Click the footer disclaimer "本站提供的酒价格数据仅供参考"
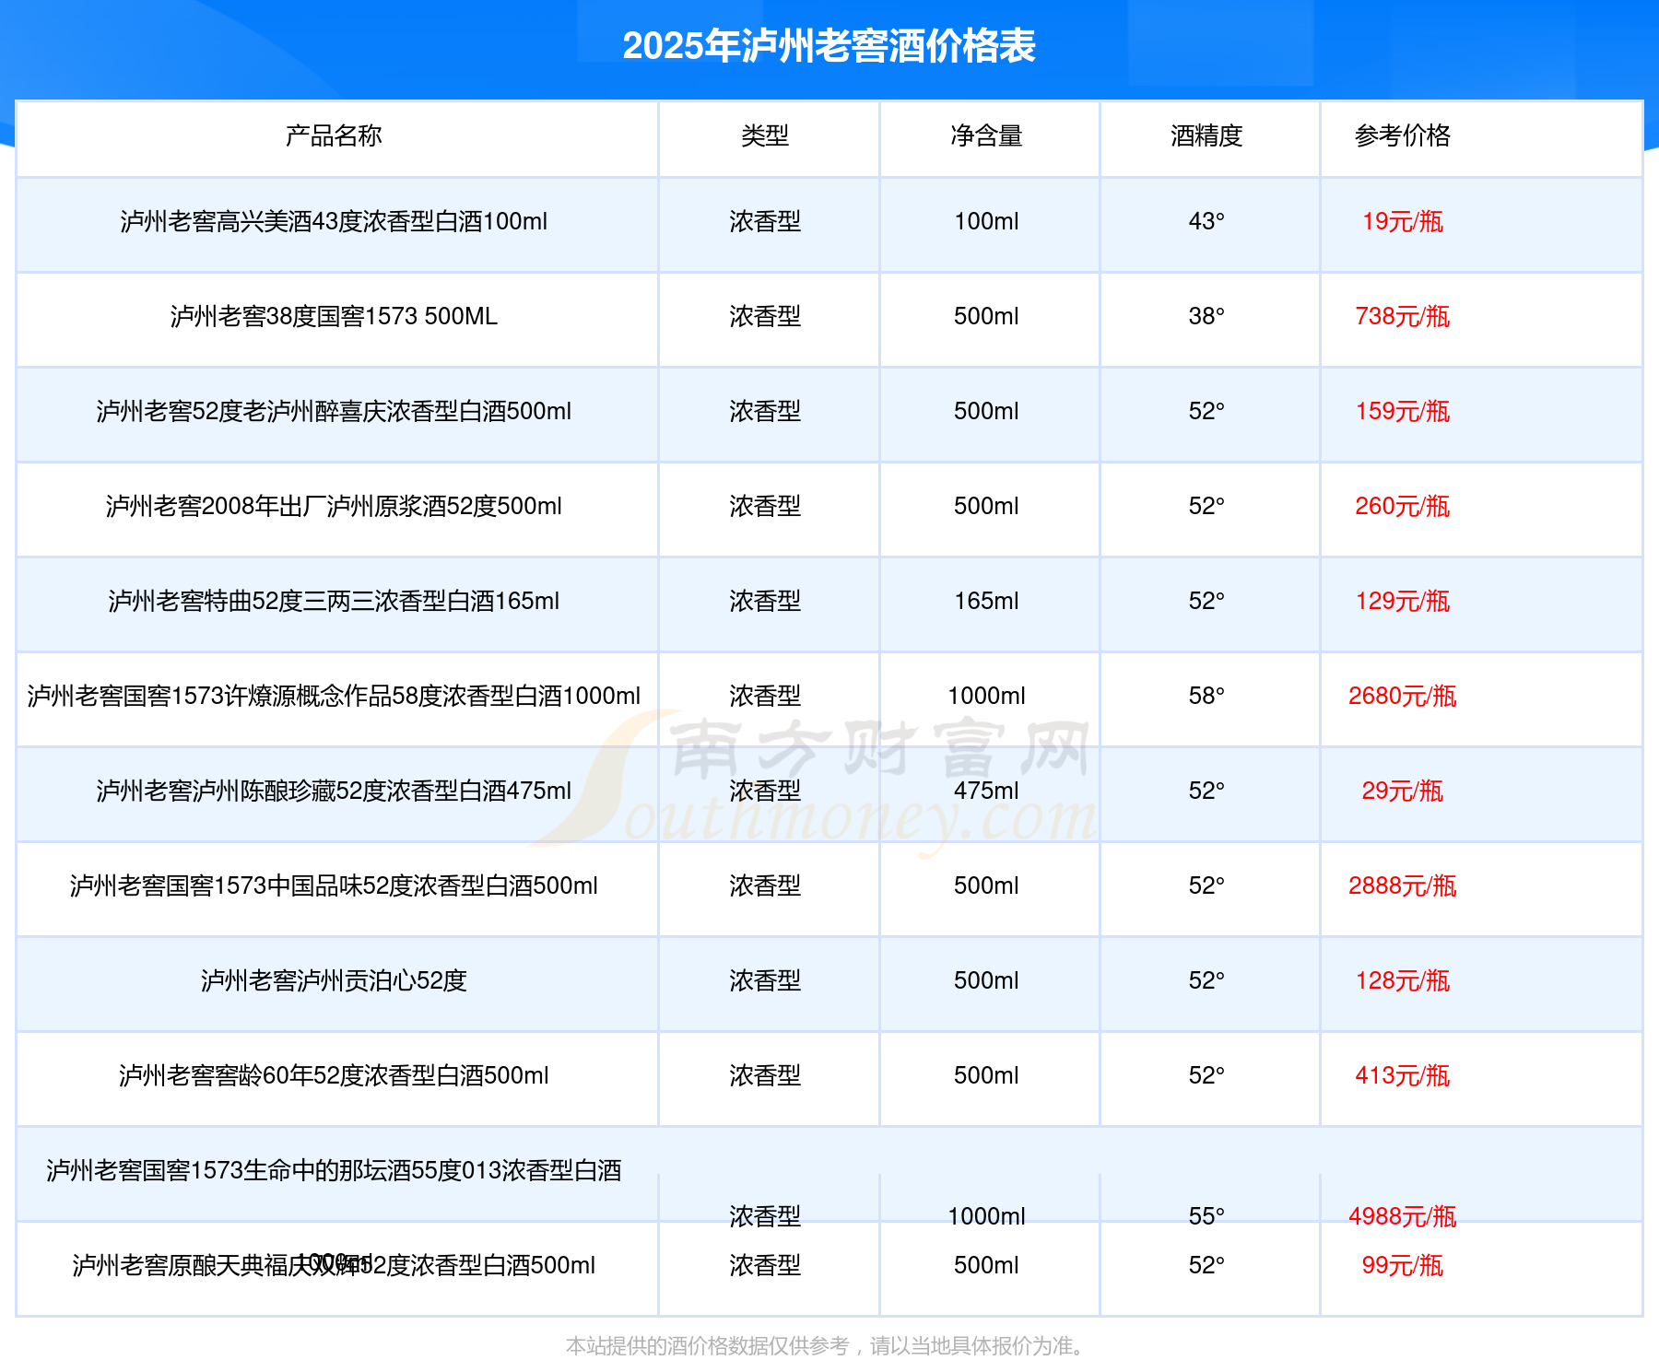The image size is (1659, 1360). [707, 1346]
